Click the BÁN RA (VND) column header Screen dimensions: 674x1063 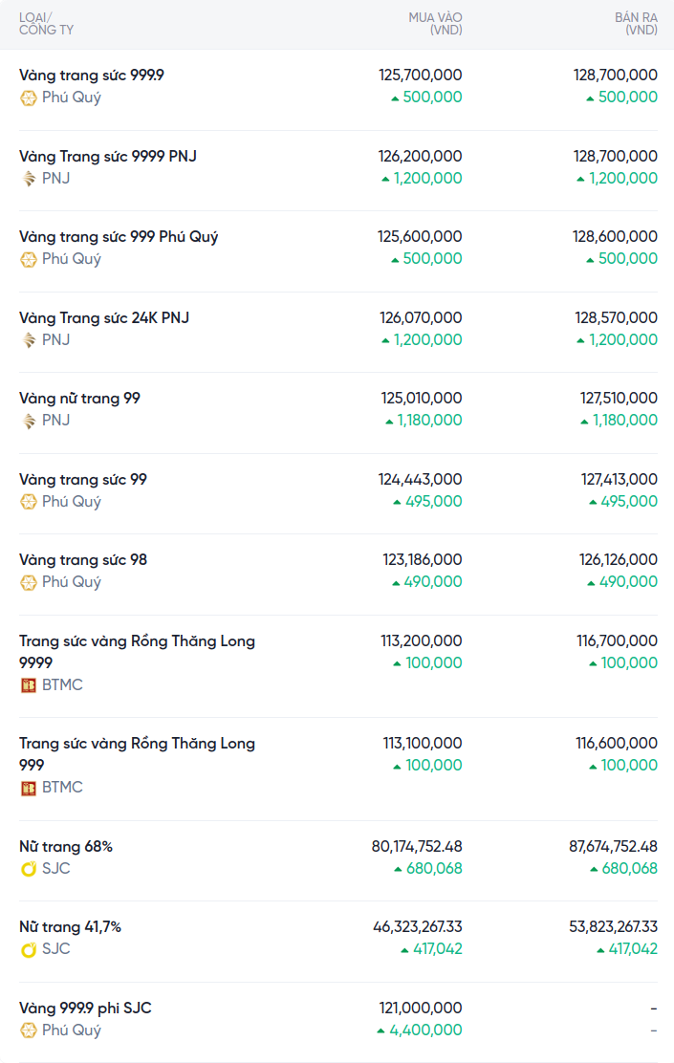(636, 24)
